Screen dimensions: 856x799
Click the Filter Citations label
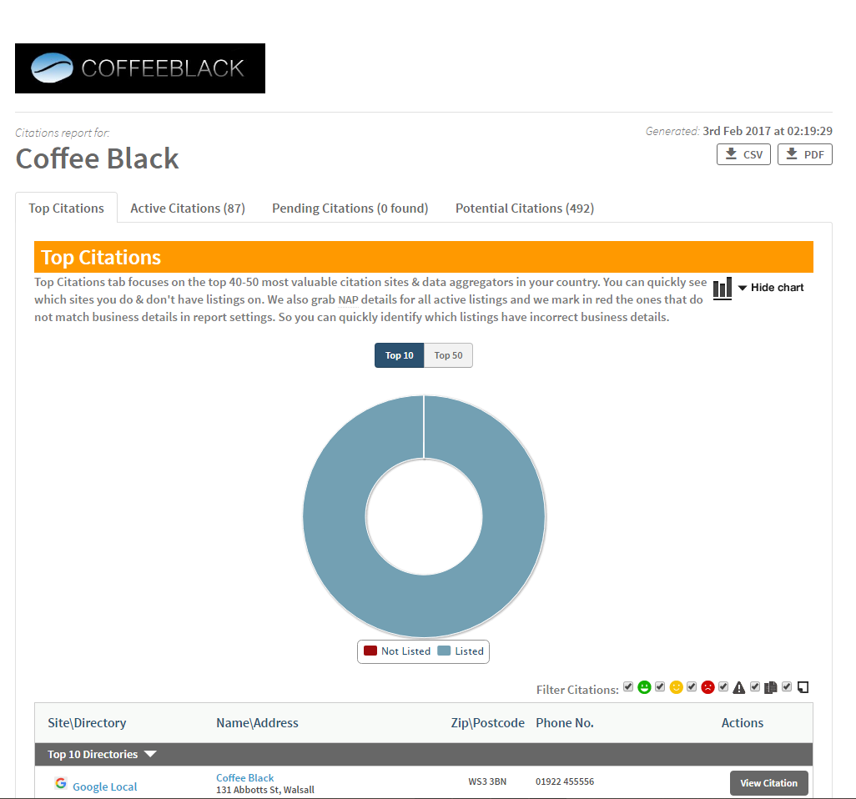tap(577, 690)
